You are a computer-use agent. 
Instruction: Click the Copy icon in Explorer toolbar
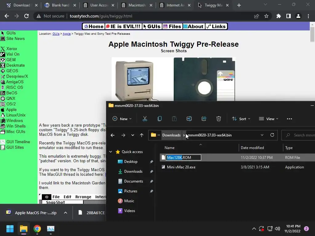point(160,119)
